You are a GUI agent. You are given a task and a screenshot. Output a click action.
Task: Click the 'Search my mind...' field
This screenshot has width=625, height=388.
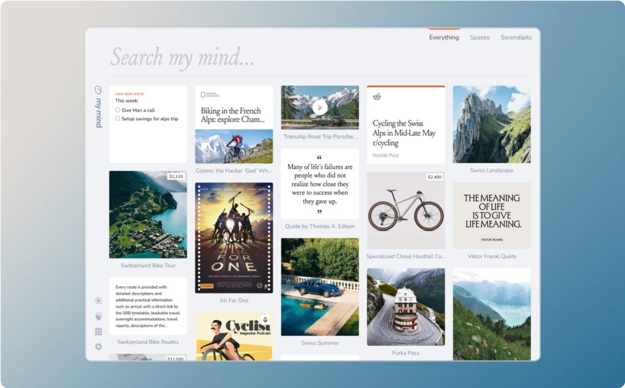pyautogui.click(x=244, y=58)
